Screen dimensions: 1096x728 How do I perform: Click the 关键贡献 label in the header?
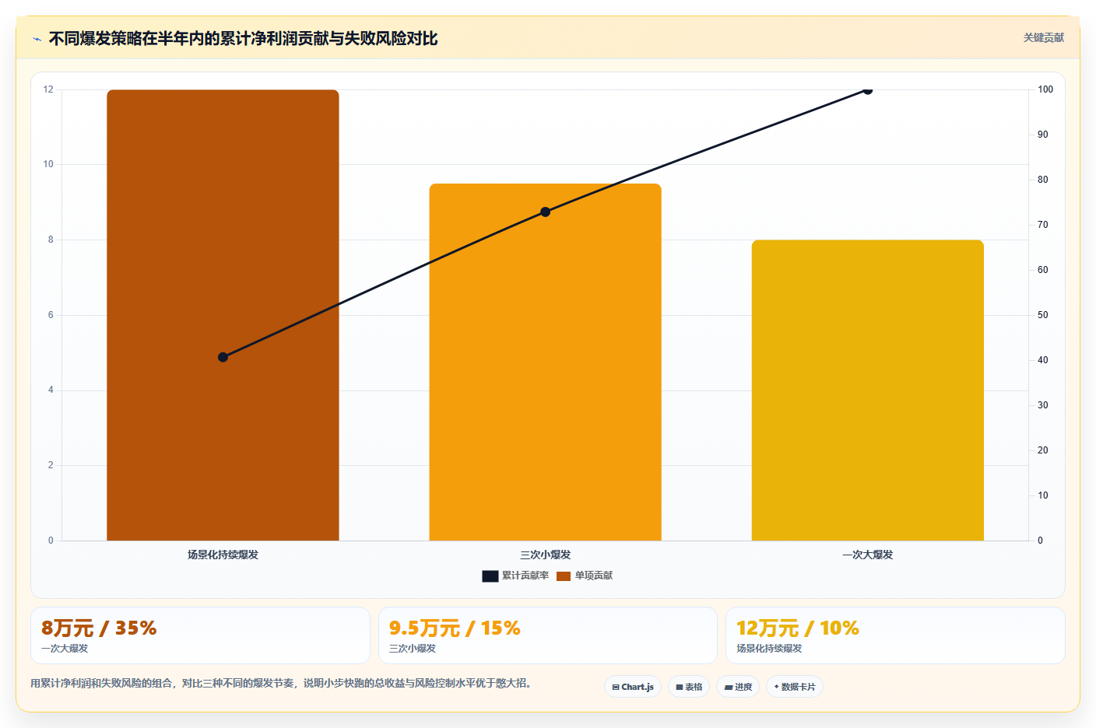click(1043, 37)
